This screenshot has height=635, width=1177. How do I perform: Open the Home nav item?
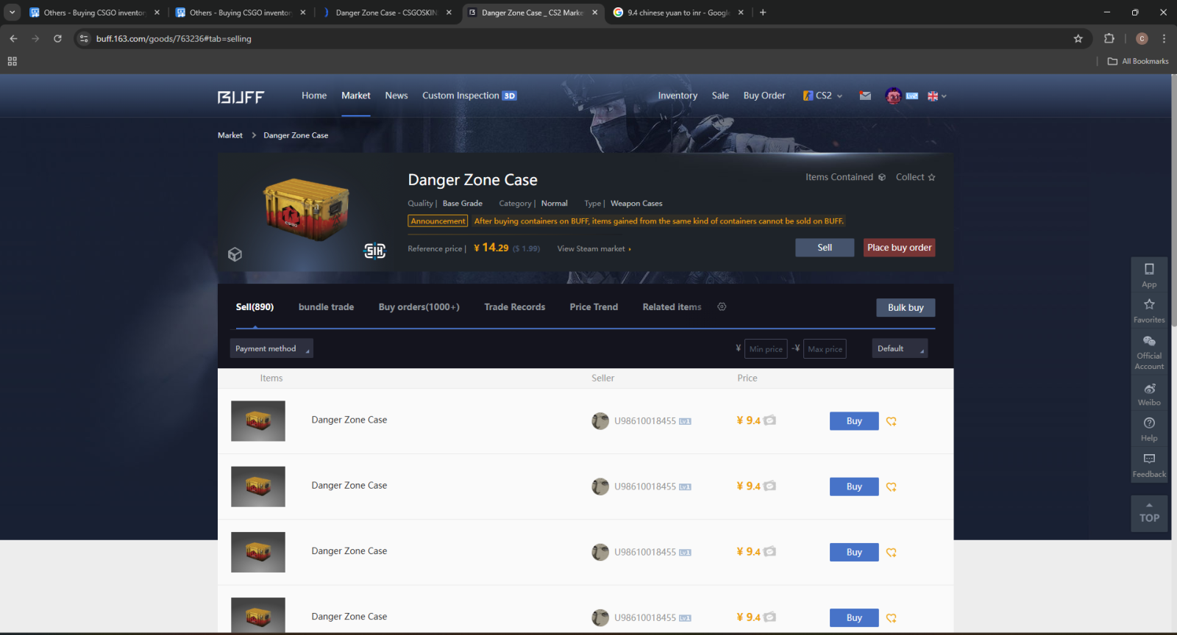[314, 96]
